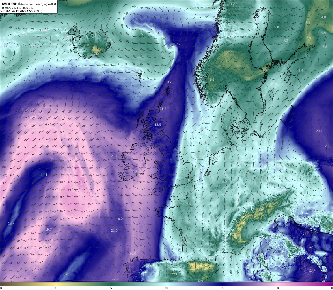Click the 15 label on the color scale

pyautogui.click(x=222, y=288)
